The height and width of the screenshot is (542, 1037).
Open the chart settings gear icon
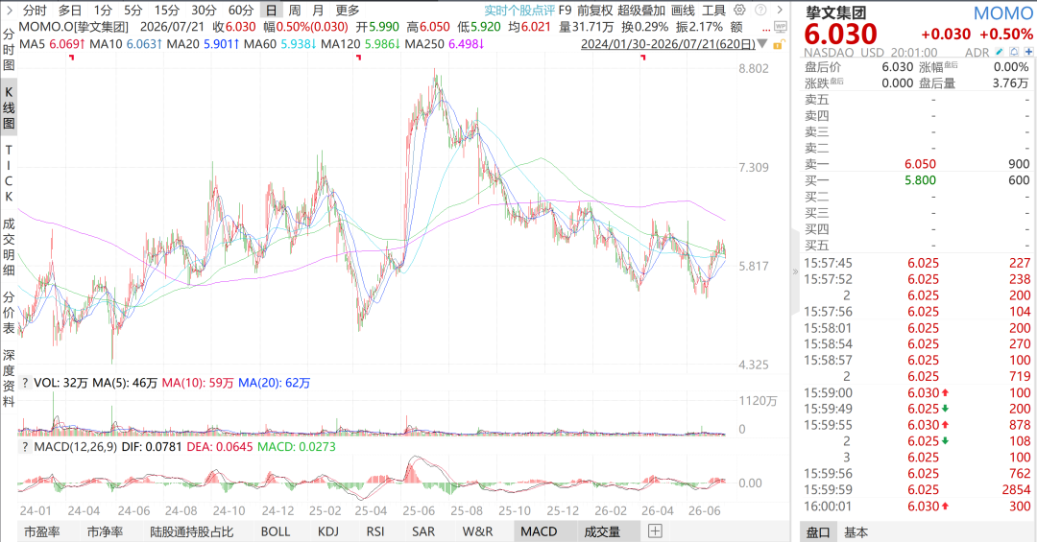pos(739,10)
